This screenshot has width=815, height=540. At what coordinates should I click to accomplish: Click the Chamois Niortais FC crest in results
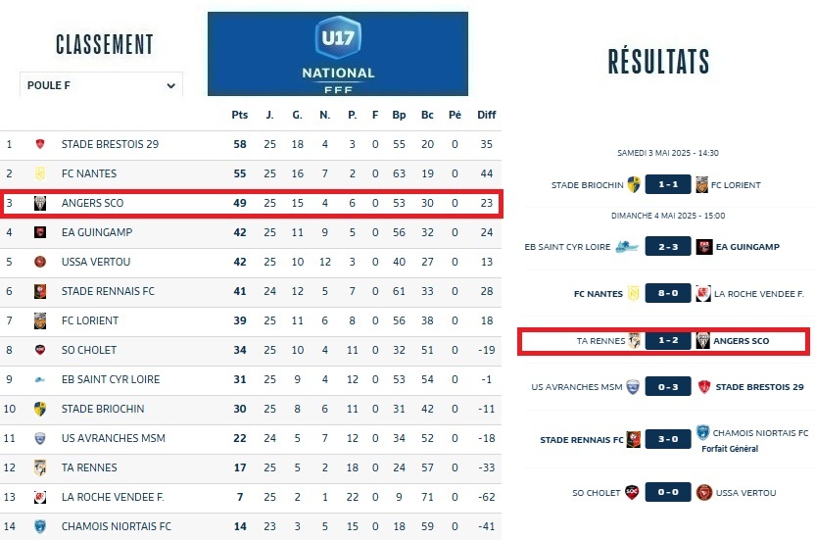(x=702, y=432)
